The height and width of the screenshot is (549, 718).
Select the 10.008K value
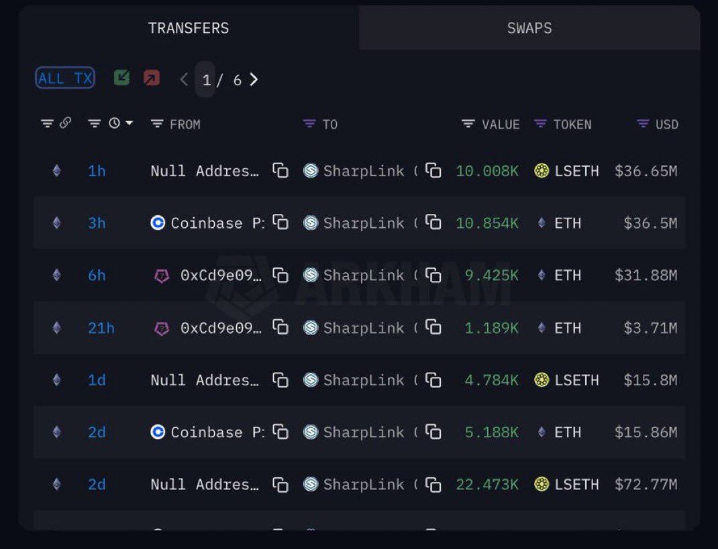tap(487, 171)
